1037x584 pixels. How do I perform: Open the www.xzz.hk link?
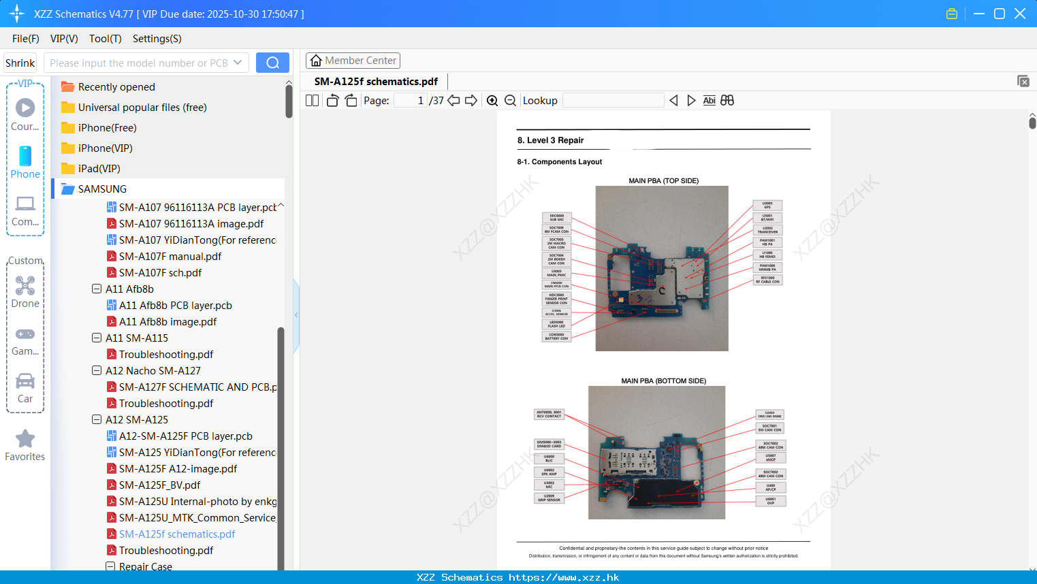coord(564,577)
